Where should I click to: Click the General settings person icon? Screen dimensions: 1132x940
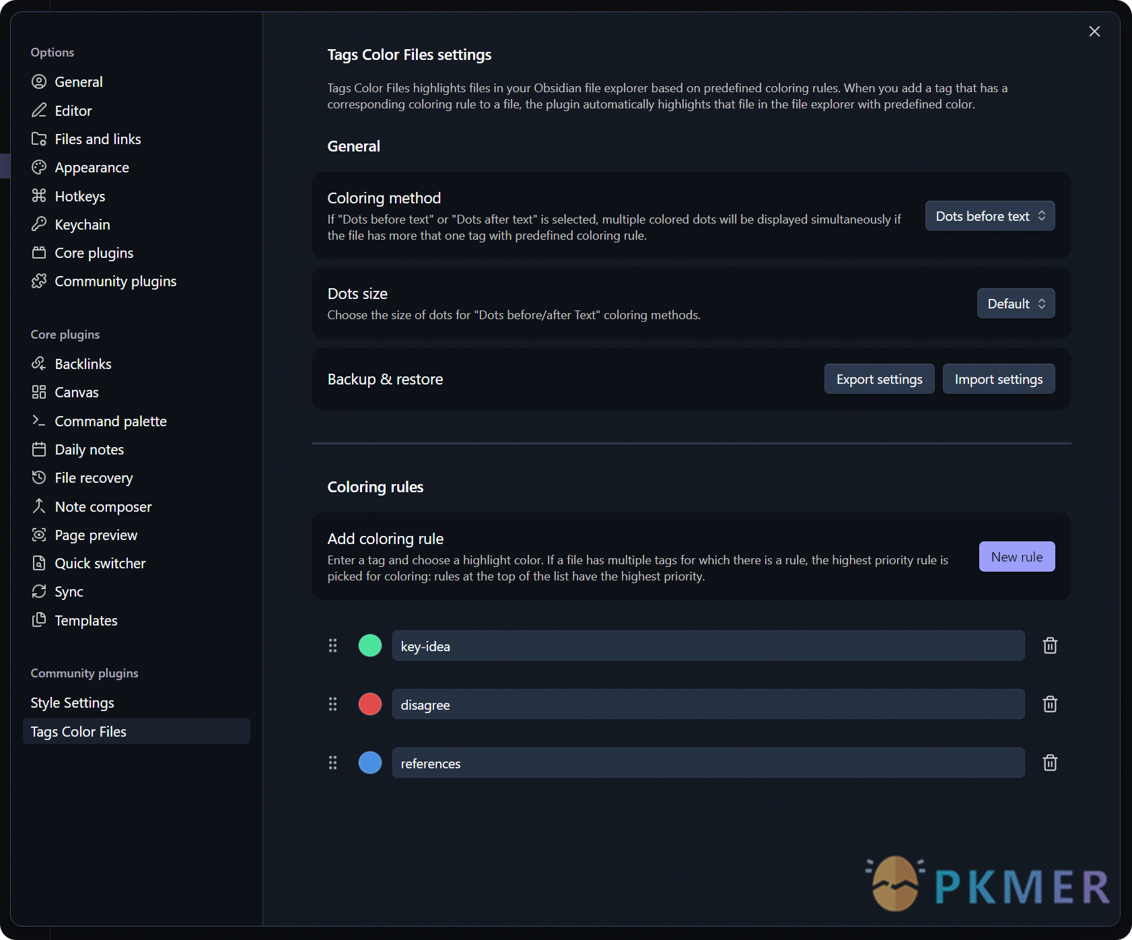pos(39,82)
